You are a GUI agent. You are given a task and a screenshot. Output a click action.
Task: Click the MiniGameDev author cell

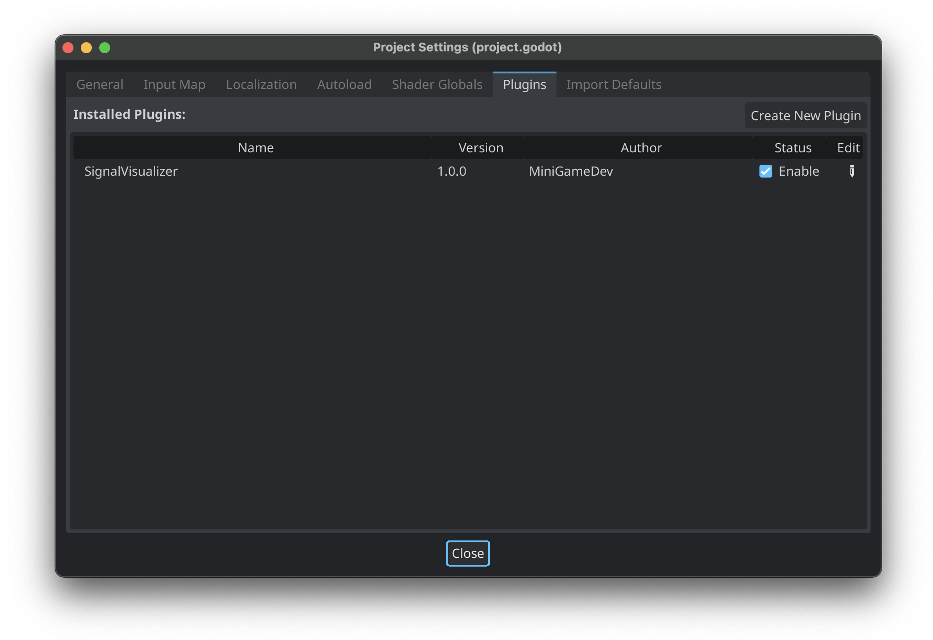click(x=571, y=171)
